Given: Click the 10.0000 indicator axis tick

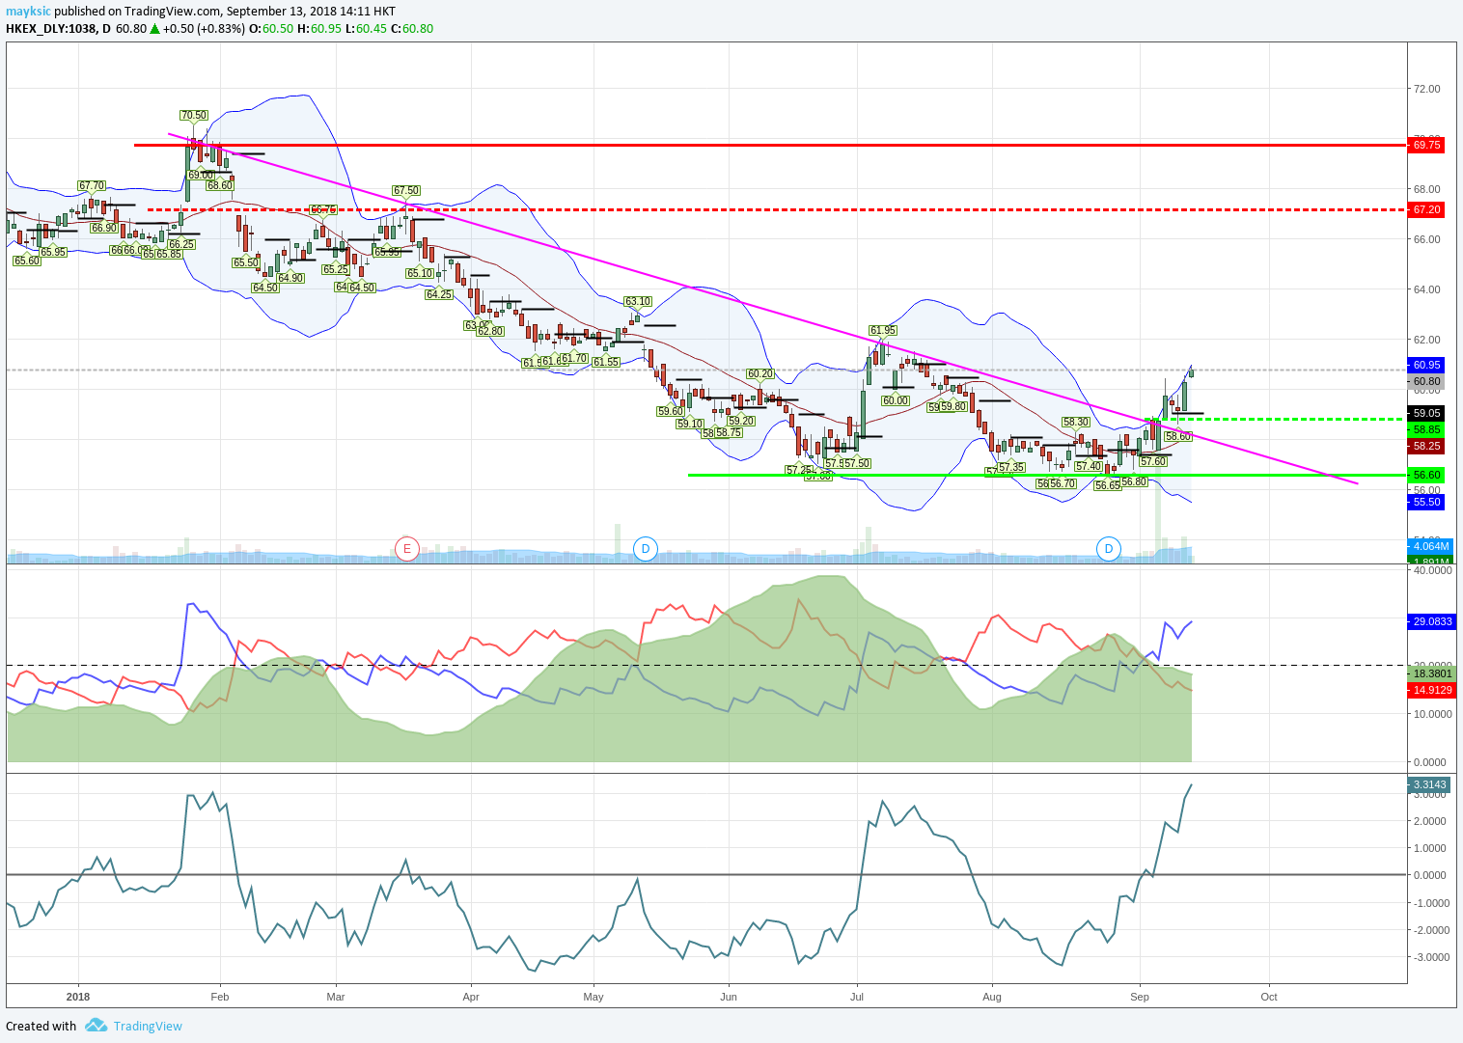Looking at the screenshot, I should 1432,714.
